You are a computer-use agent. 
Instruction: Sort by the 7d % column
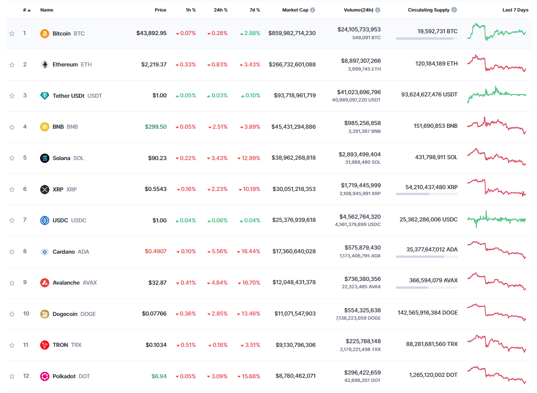pos(255,10)
